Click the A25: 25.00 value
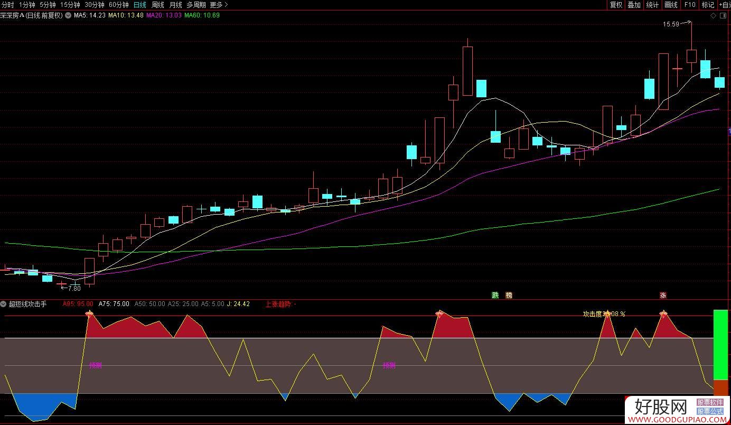Image resolution: width=731 pixels, height=425 pixels. [183, 304]
